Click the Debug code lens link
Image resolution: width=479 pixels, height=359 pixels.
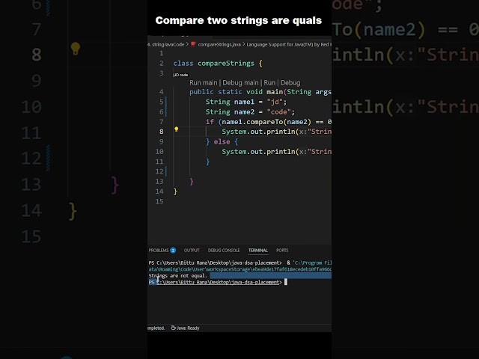(x=290, y=83)
